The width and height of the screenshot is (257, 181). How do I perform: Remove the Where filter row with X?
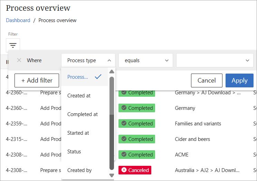(x=19, y=60)
